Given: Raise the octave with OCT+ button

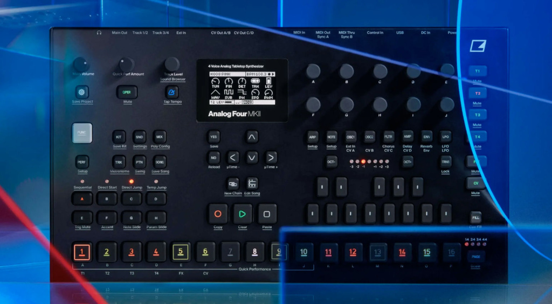Looking at the screenshot, I should click(408, 161).
